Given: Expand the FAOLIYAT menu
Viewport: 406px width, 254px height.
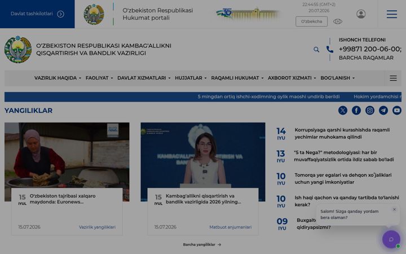Looking at the screenshot, I should point(99,78).
